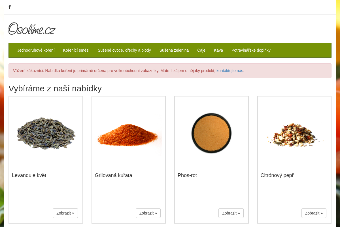The width and height of the screenshot is (340, 227).
Task: Click the Osolíme.cz logo
Action: coord(32,29)
